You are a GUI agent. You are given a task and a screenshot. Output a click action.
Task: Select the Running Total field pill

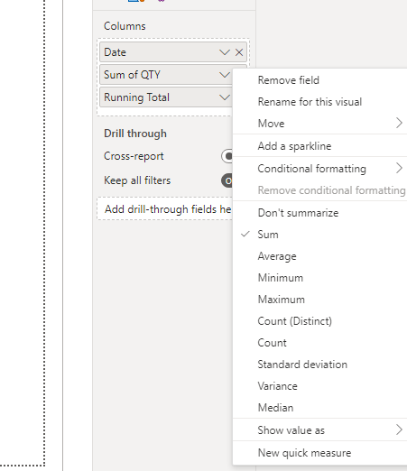click(x=166, y=97)
